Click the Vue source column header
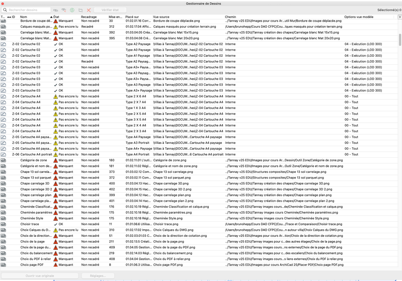 (x=161, y=17)
